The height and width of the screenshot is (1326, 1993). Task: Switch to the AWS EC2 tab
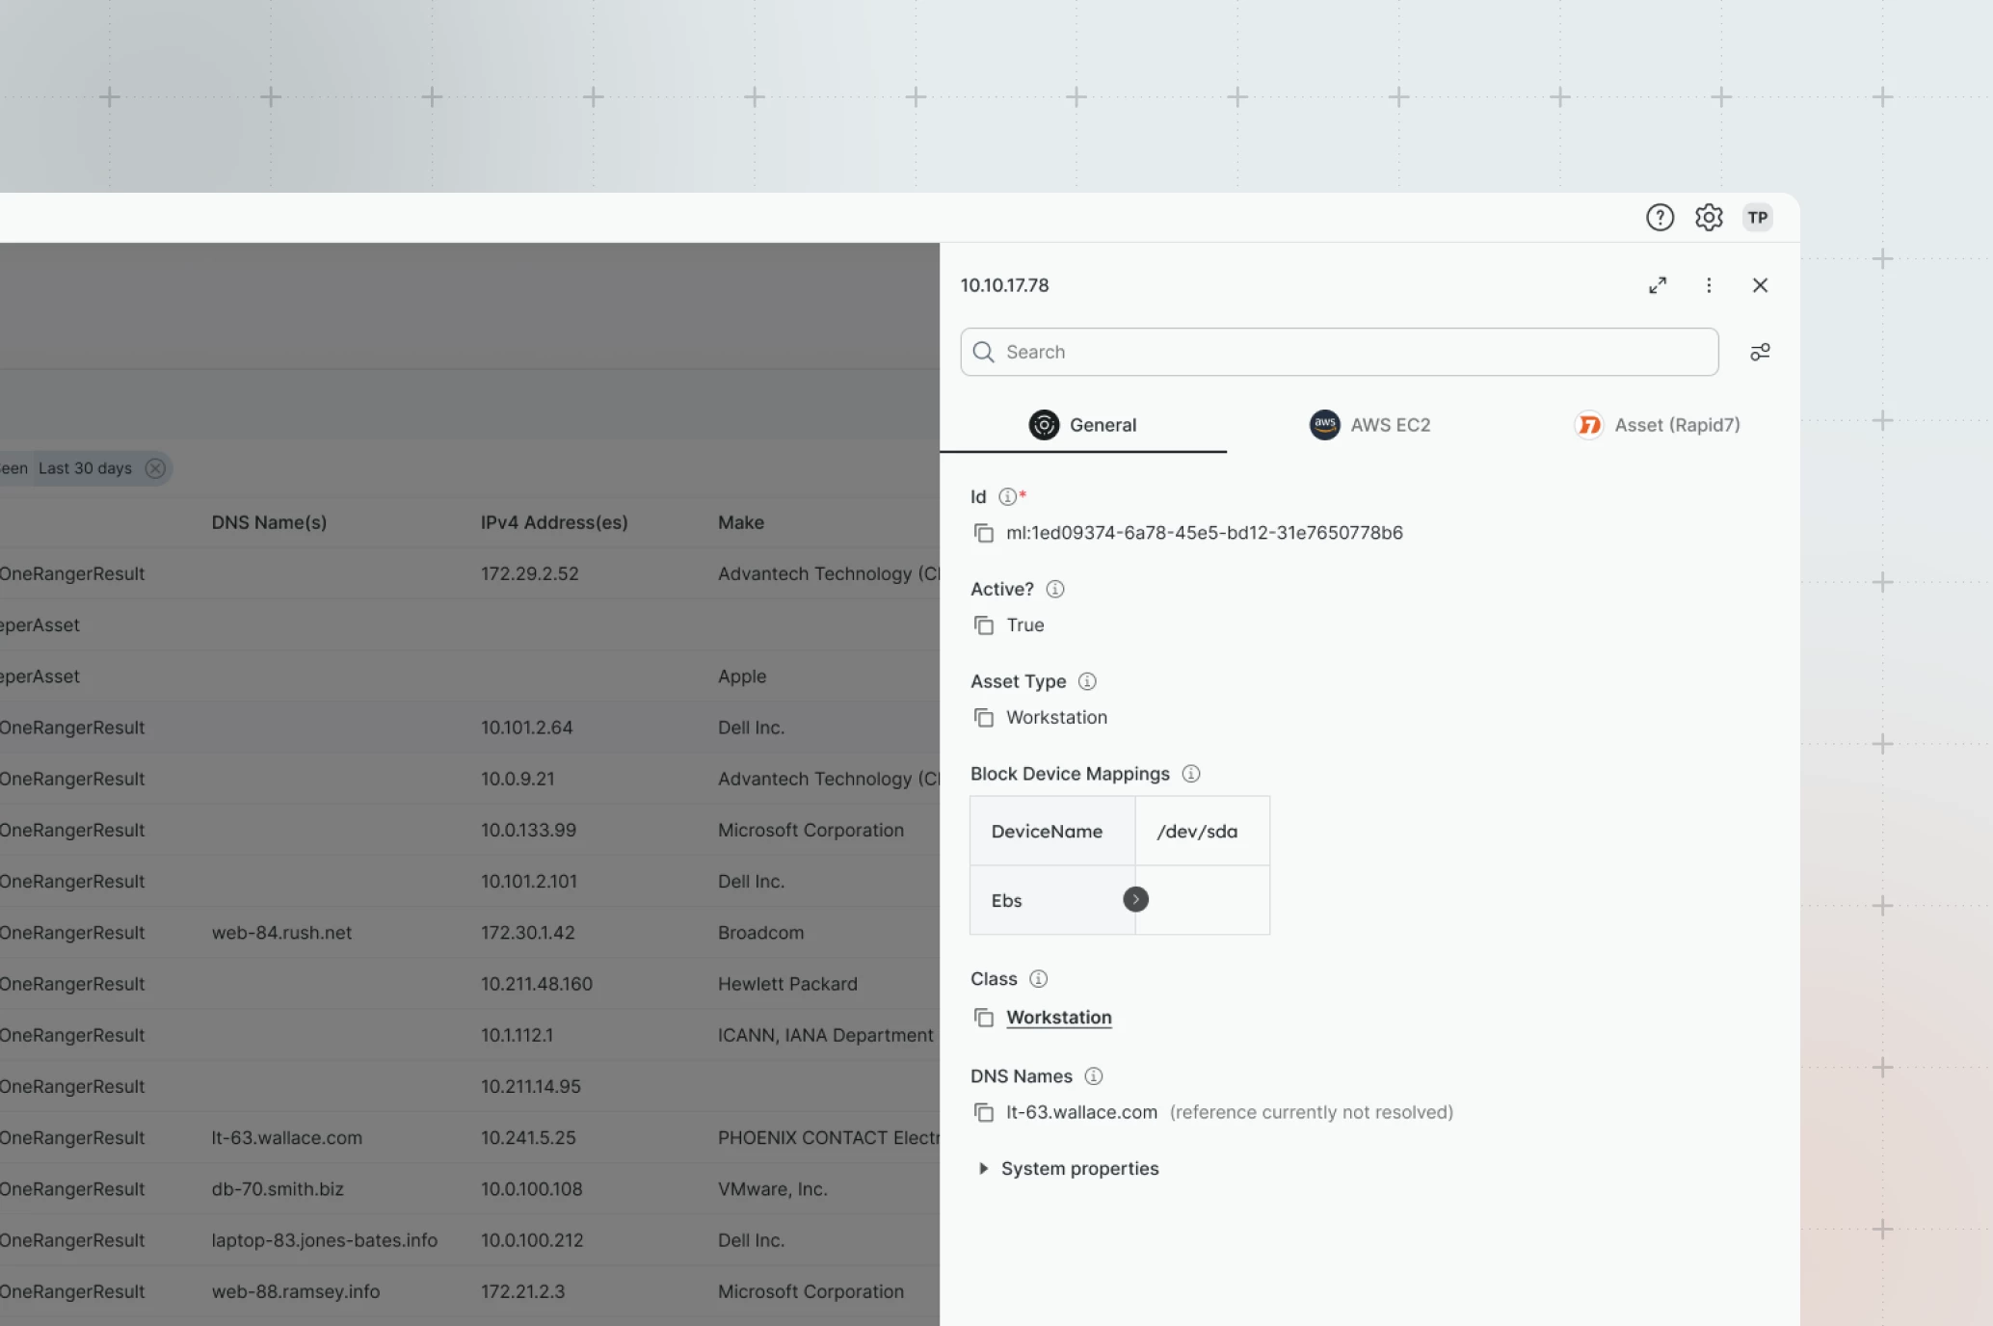point(1369,425)
